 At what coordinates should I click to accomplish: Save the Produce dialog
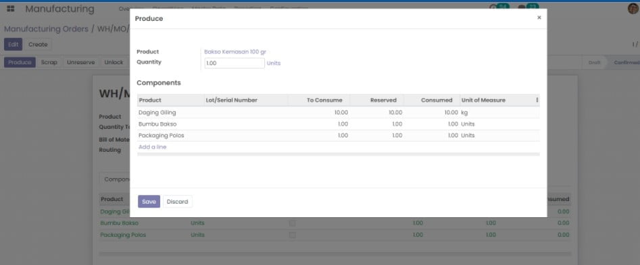click(x=149, y=202)
